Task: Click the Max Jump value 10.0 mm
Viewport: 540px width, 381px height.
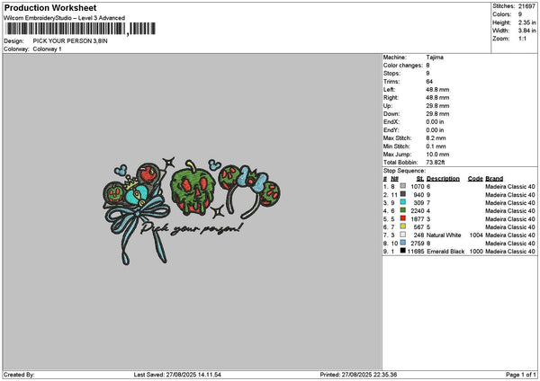Action: coord(437,155)
